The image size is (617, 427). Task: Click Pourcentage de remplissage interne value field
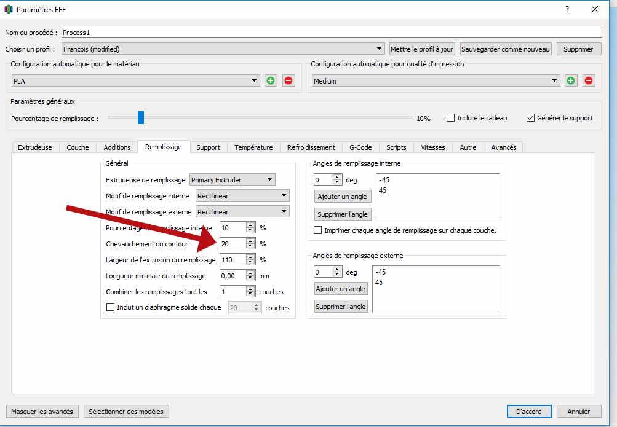(x=233, y=227)
